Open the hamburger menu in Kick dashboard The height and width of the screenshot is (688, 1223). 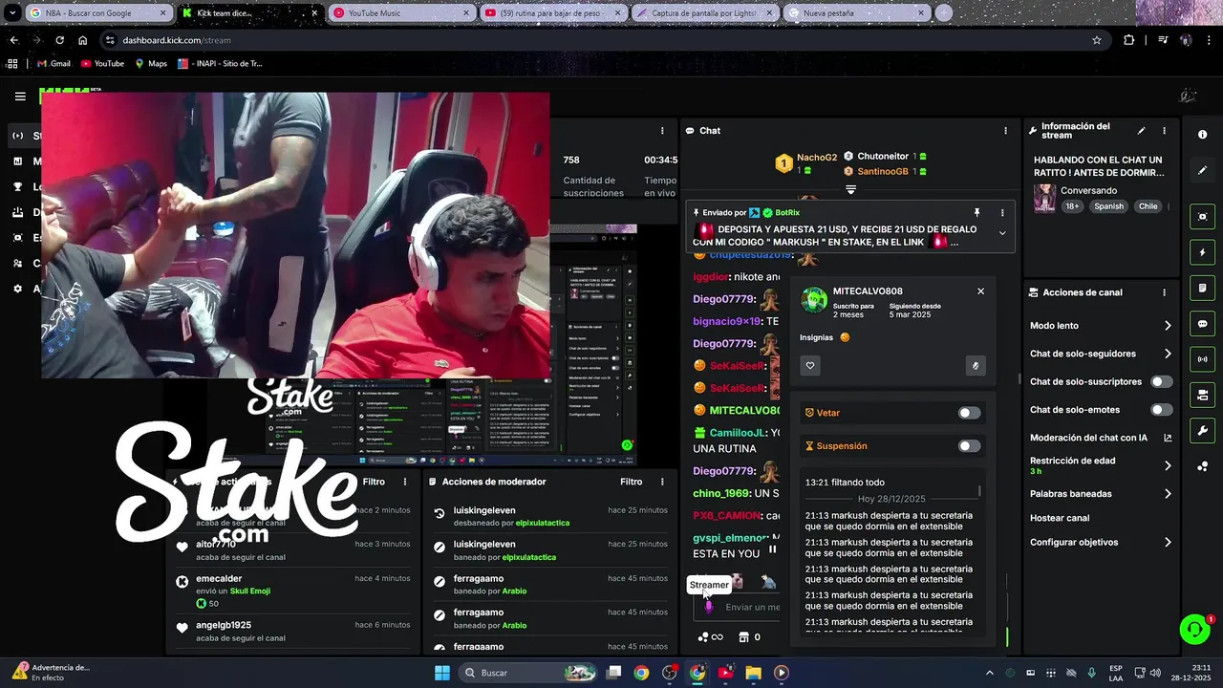pyautogui.click(x=20, y=97)
